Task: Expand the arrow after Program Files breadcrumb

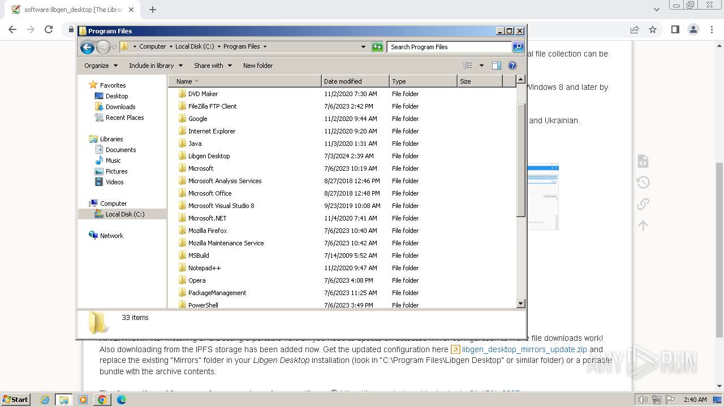Action: click(265, 47)
